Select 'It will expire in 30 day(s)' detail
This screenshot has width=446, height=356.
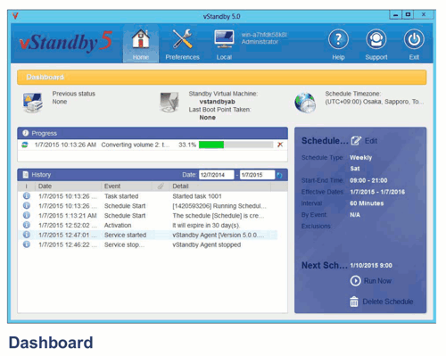(206, 225)
